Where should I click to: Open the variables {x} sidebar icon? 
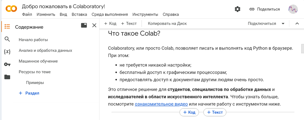click(x=7, y=52)
